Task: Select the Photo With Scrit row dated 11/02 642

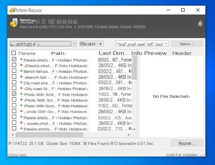Action: [x=72, y=106]
